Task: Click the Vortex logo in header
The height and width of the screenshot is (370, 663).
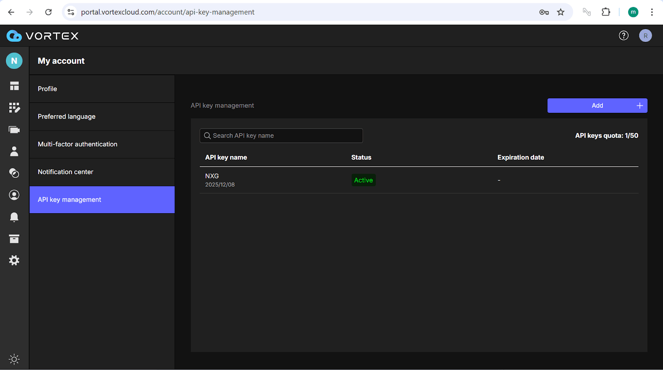Action: click(43, 36)
